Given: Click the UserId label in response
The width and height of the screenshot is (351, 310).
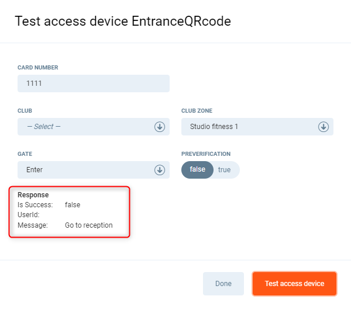Looking at the screenshot, I should (28, 215).
